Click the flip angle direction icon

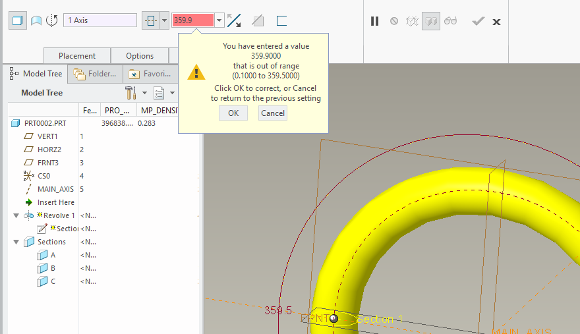pos(234,20)
